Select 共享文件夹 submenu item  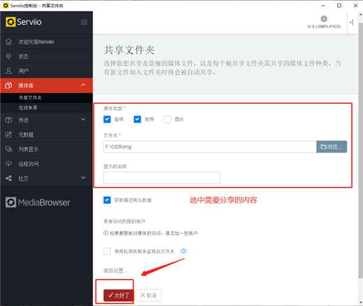tap(47, 98)
